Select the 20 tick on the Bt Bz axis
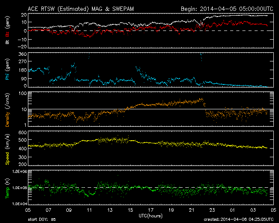This screenshot has width=279, height=223. pos(24,15)
